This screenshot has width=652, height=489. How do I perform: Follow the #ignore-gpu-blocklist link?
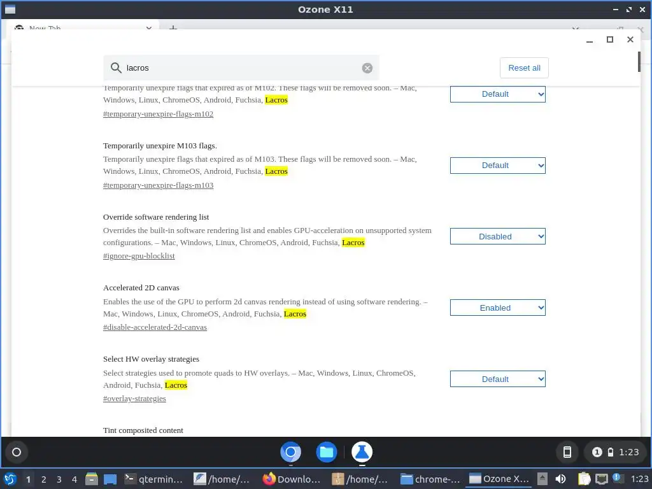[x=139, y=256]
